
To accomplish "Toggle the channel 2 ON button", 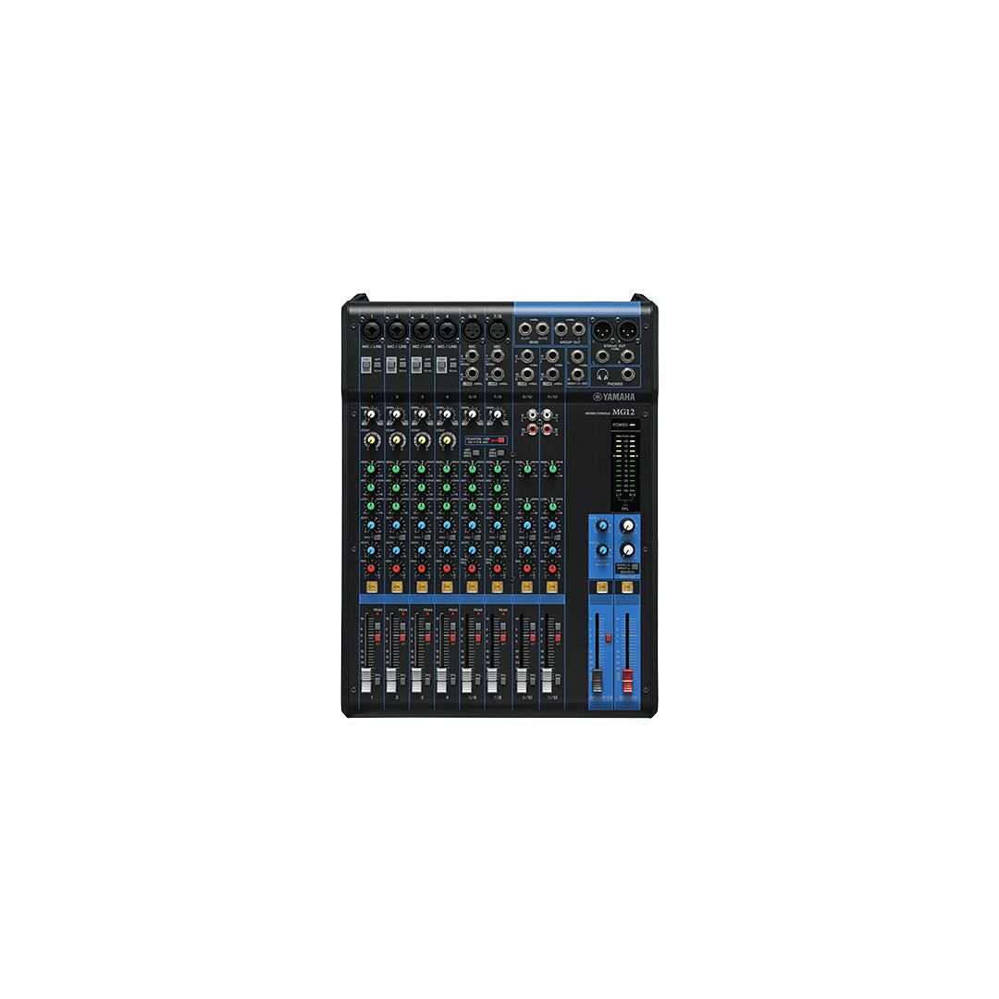I will click(396, 586).
